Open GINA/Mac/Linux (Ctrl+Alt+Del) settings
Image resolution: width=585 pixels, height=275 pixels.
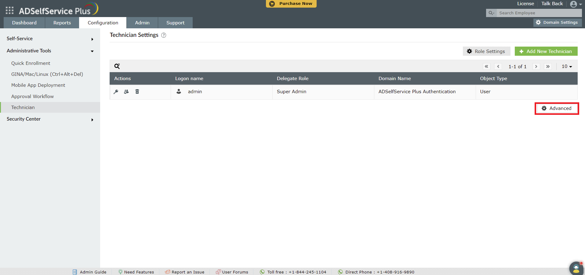point(47,74)
